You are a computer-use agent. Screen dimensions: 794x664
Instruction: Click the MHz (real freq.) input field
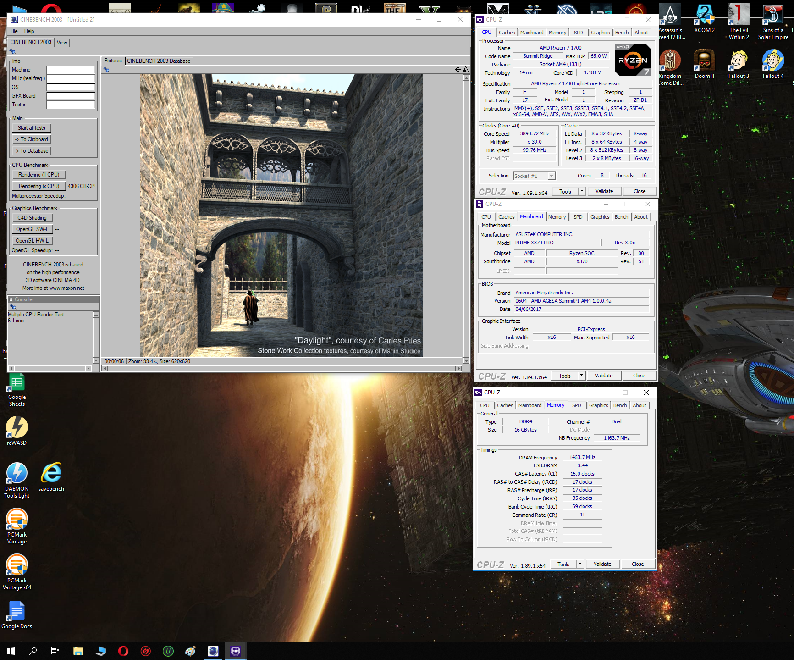(x=71, y=78)
